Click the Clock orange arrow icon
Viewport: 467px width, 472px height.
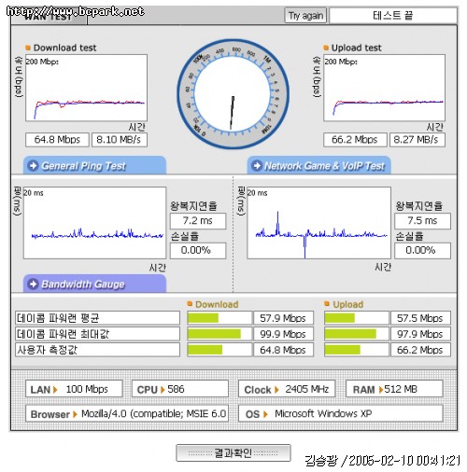[x=276, y=390]
